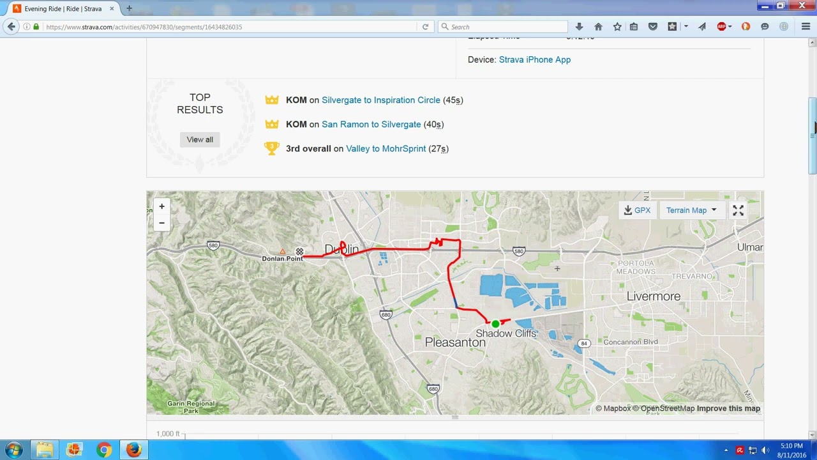Bookmark this page with the star icon
Image resolution: width=817 pixels, height=460 pixels.
pyautogui.click(x=617, y=27)
